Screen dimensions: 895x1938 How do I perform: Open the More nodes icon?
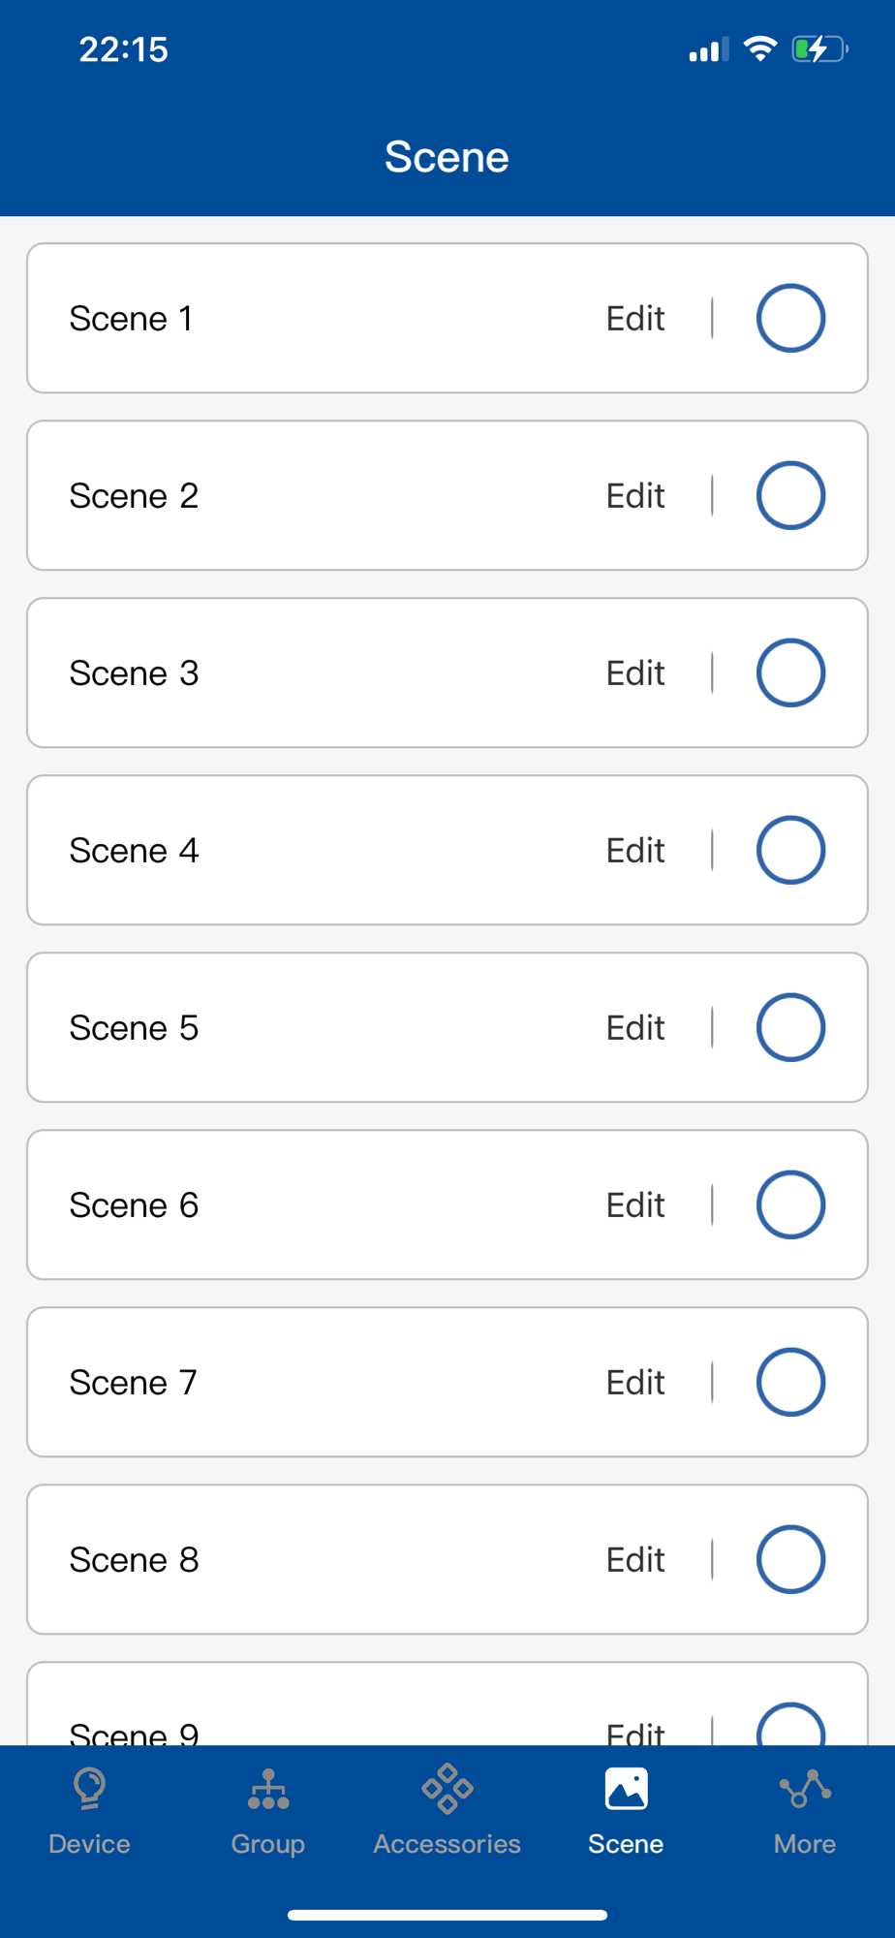click(x=805, y=1789)
